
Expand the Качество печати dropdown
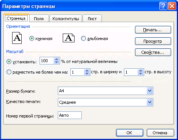149,102
